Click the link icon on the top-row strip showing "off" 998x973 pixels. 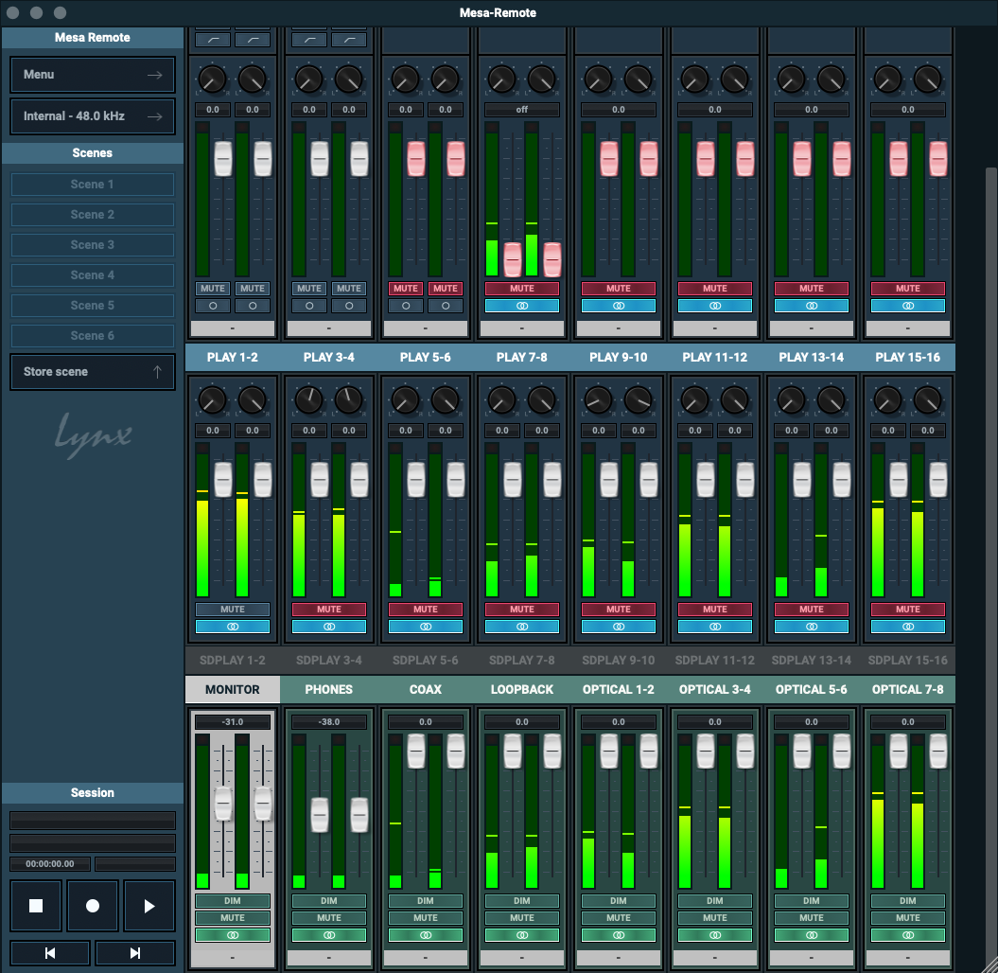tap(522, 306)
